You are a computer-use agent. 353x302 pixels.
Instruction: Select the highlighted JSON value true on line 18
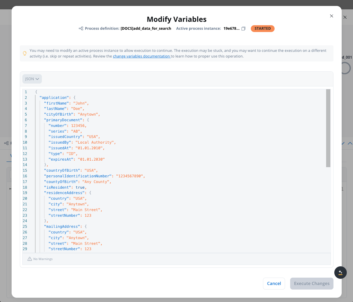point(80,187)
